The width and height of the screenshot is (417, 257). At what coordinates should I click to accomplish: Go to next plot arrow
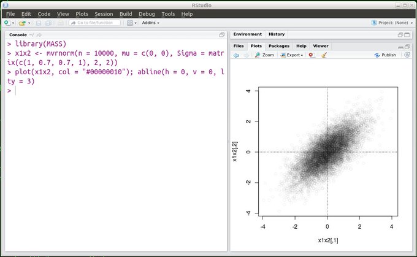(x=247, y=55)
